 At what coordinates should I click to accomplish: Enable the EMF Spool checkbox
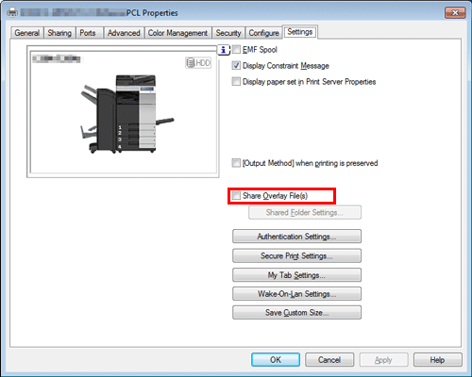(236, 50)
